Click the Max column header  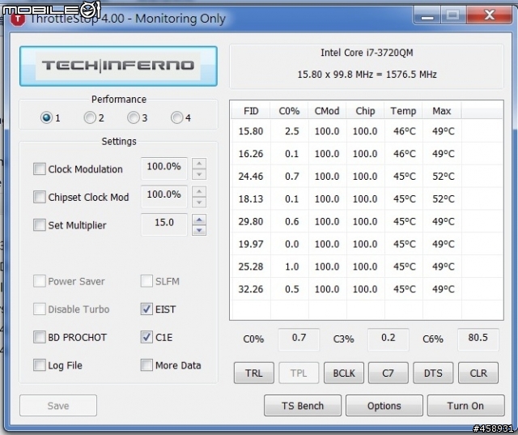[x=442, y=111]
